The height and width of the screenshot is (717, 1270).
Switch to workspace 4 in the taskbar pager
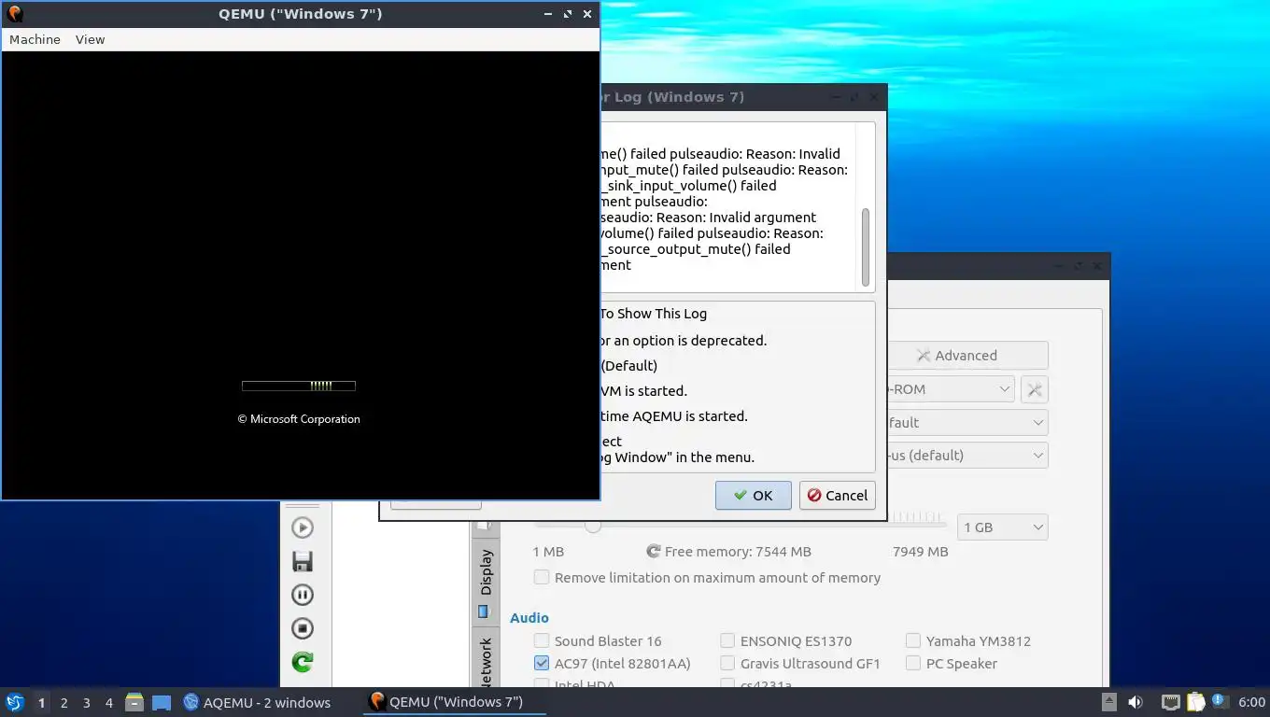click(109, 703)
